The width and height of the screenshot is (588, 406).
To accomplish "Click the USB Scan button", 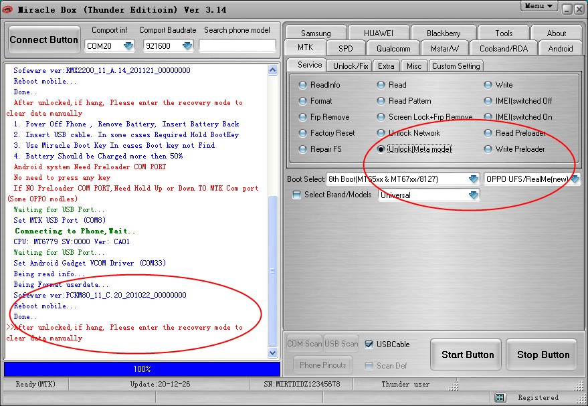I will [341, 344].
